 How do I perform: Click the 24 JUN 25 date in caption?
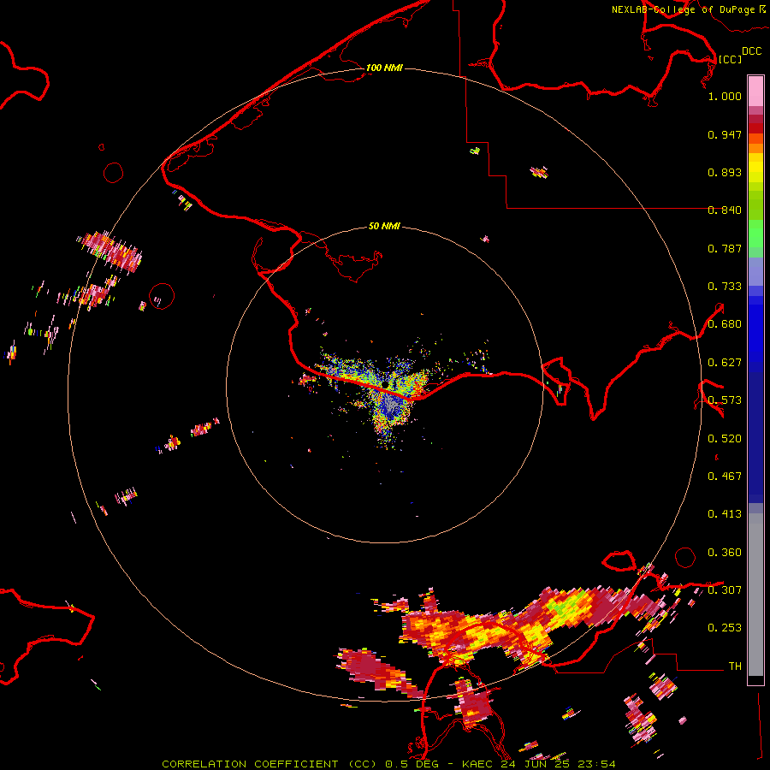tap(536, 764)
